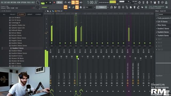Image resolution: width=171 pixels, height=96 pixels.
Task: Click Insert 20 volume fader handle
Action: [77, 57]
